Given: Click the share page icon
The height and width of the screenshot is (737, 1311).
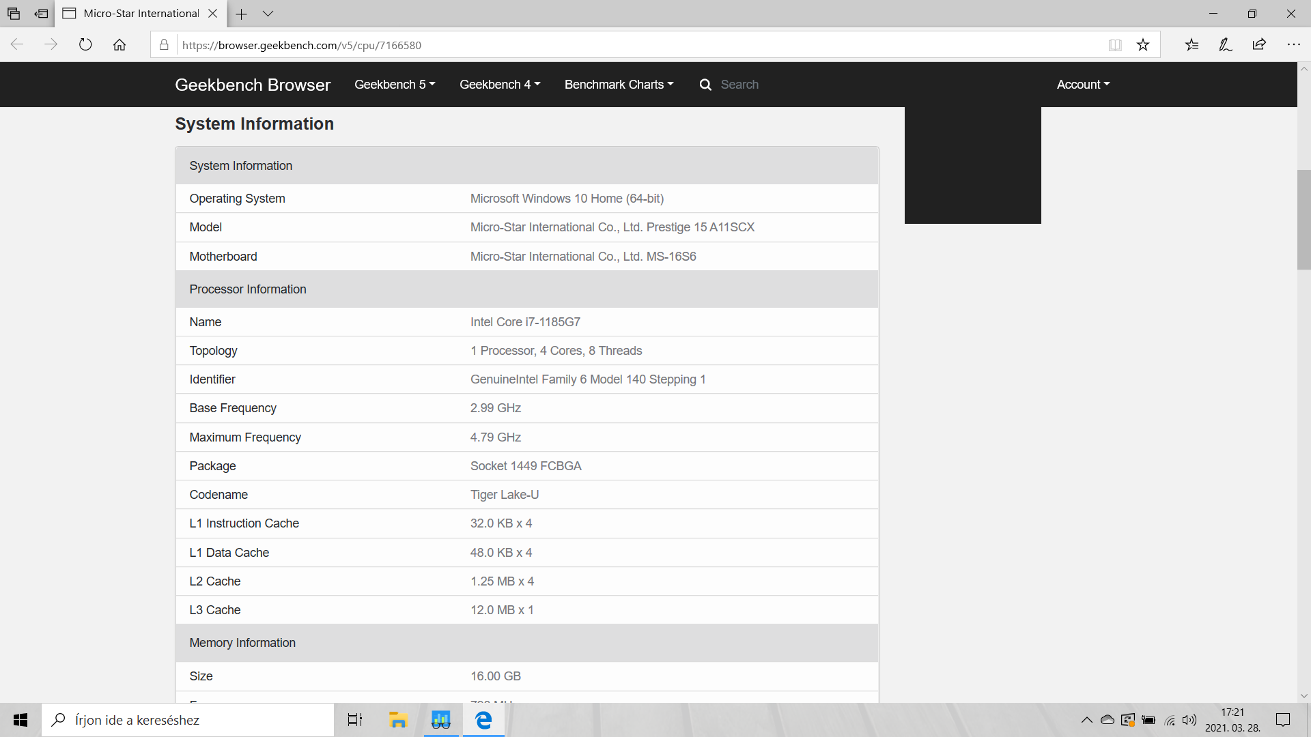Looking at the screenshot, I should pos(1259,45).
